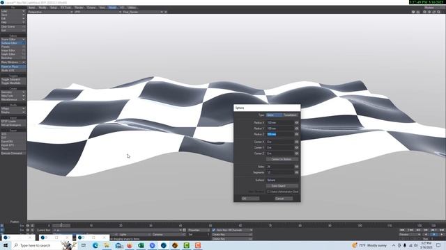446x250 pixels.
Task: Switch to the Model tab
Action: click(113, 8)
